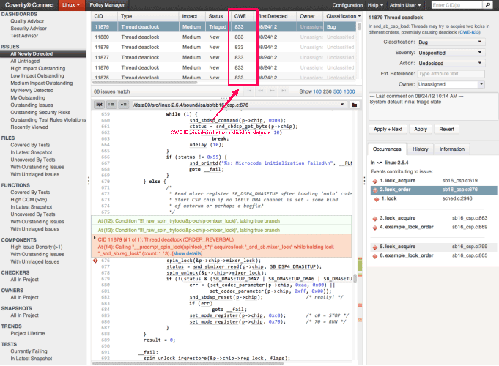The height and width of the screenshot is (366, 499).
Task: Click the source code vertical scrollbar
Action: pyautogui.click(x=355, y=279)
